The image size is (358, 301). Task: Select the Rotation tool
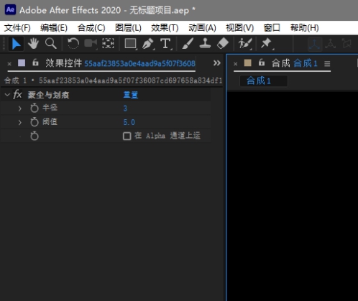(x=73, y=44)
